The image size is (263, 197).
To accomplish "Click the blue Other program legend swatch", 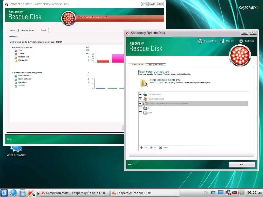I will point(16,76).
